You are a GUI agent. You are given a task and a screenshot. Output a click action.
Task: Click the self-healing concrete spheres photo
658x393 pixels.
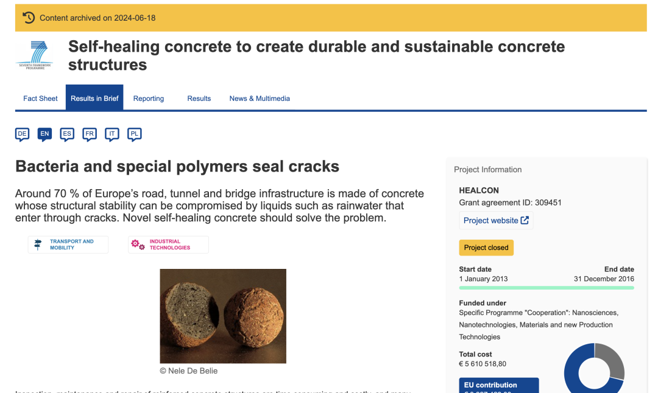tap(223, 316)
